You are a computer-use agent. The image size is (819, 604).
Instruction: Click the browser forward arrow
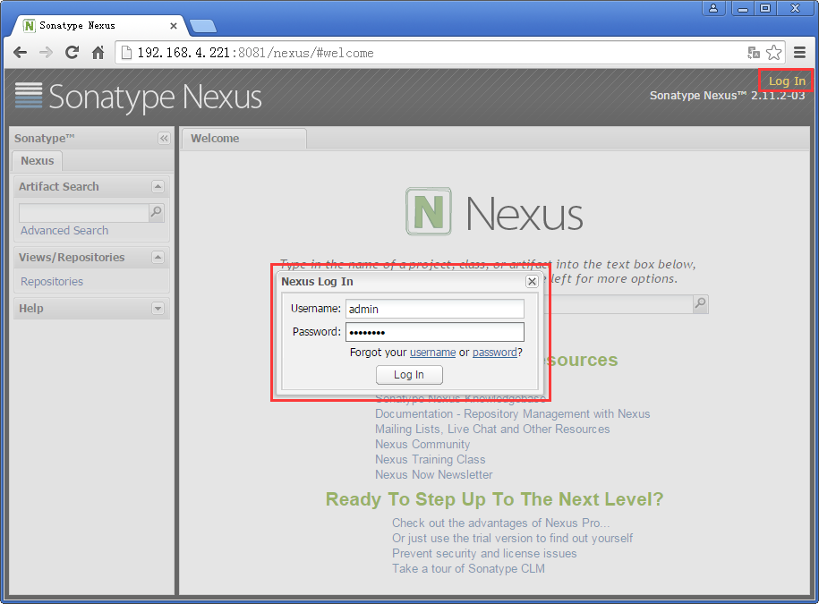tap(46, 52)
